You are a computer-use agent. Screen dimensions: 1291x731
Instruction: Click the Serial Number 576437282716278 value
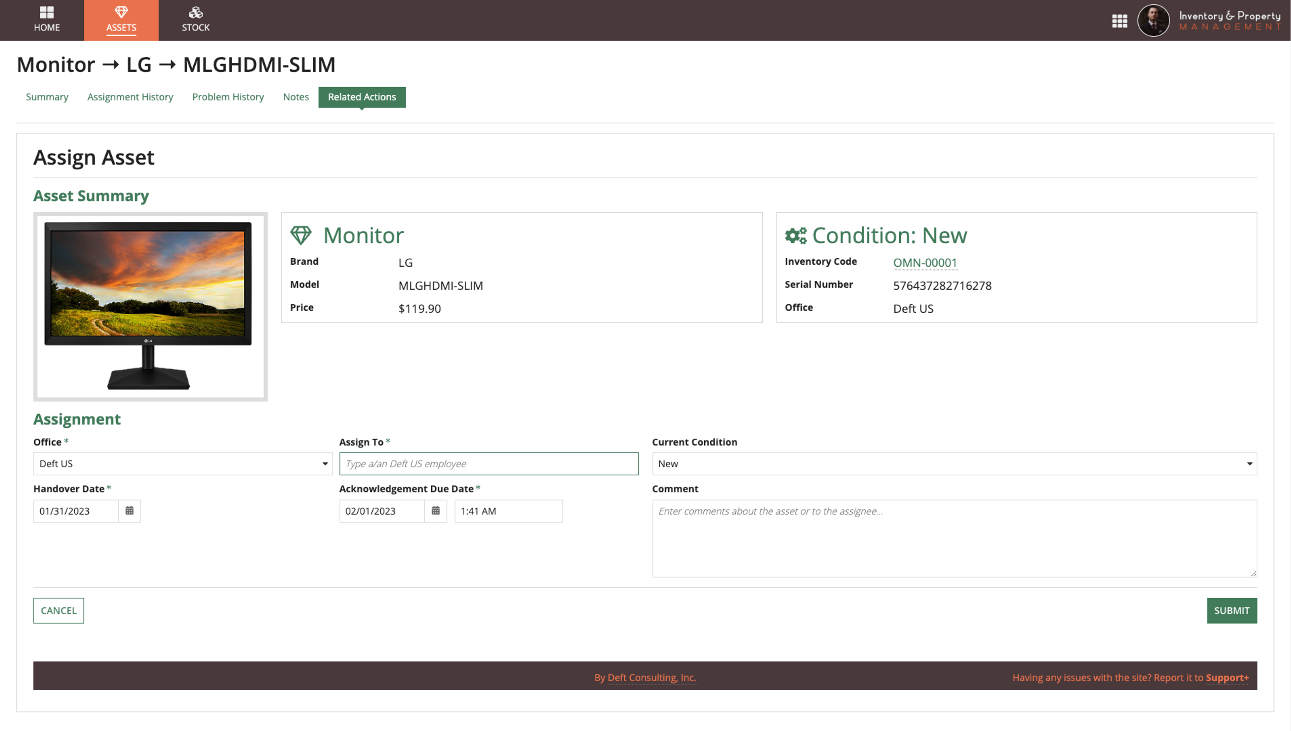(x=942, y=286)
